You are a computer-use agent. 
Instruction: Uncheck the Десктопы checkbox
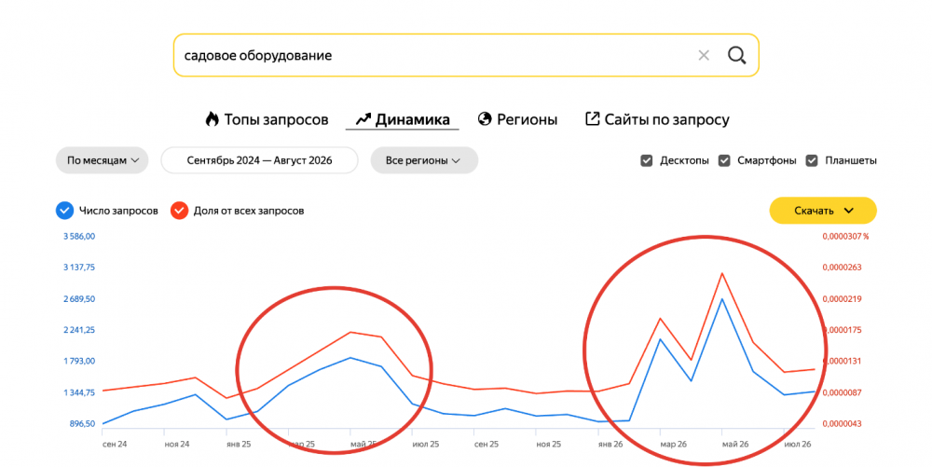click(x=647, y=160)
